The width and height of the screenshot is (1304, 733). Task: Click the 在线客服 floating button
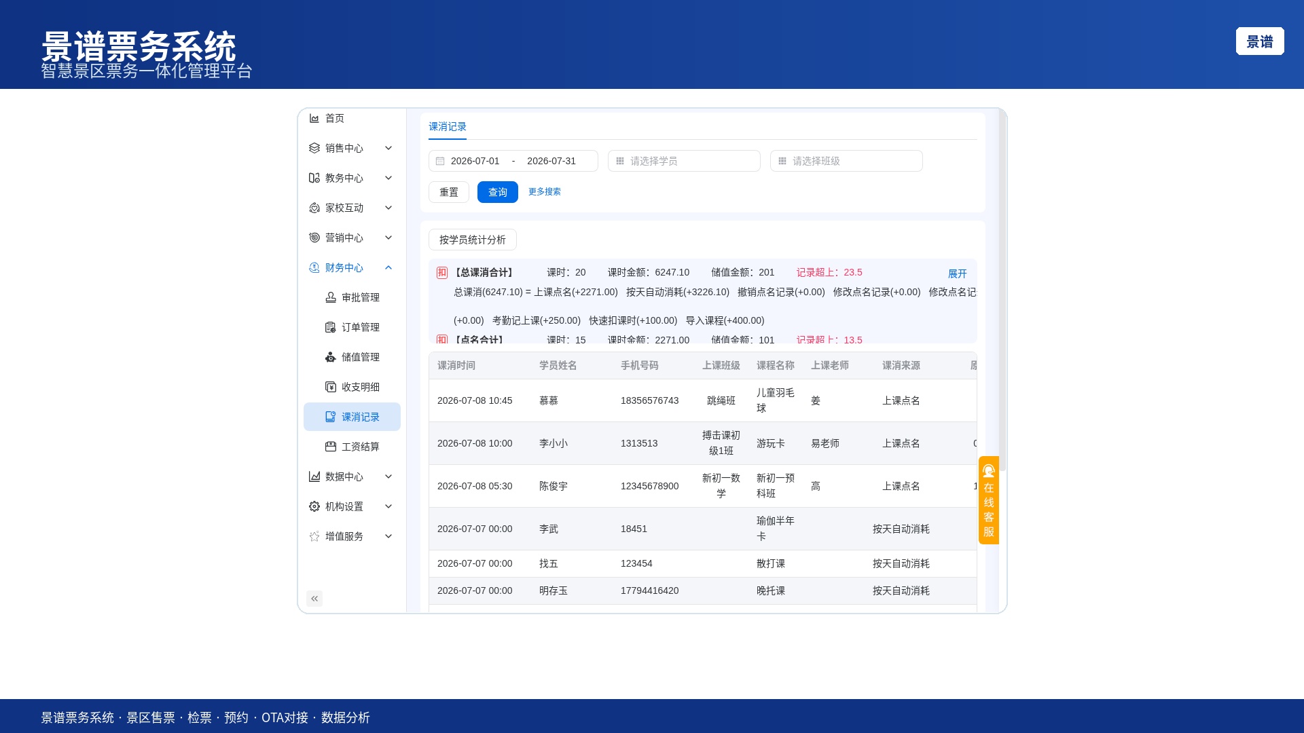click(989, 500)
